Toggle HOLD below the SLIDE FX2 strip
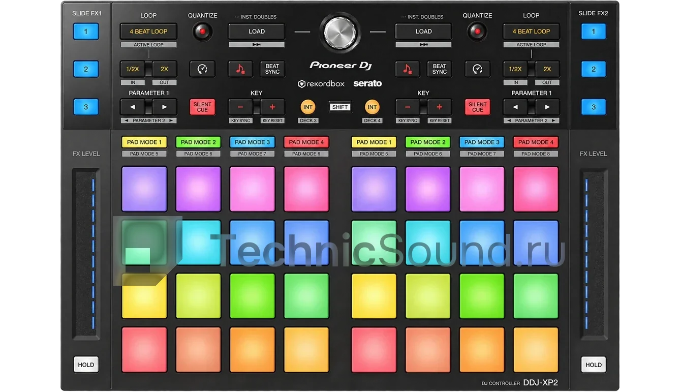 [594, 365]
